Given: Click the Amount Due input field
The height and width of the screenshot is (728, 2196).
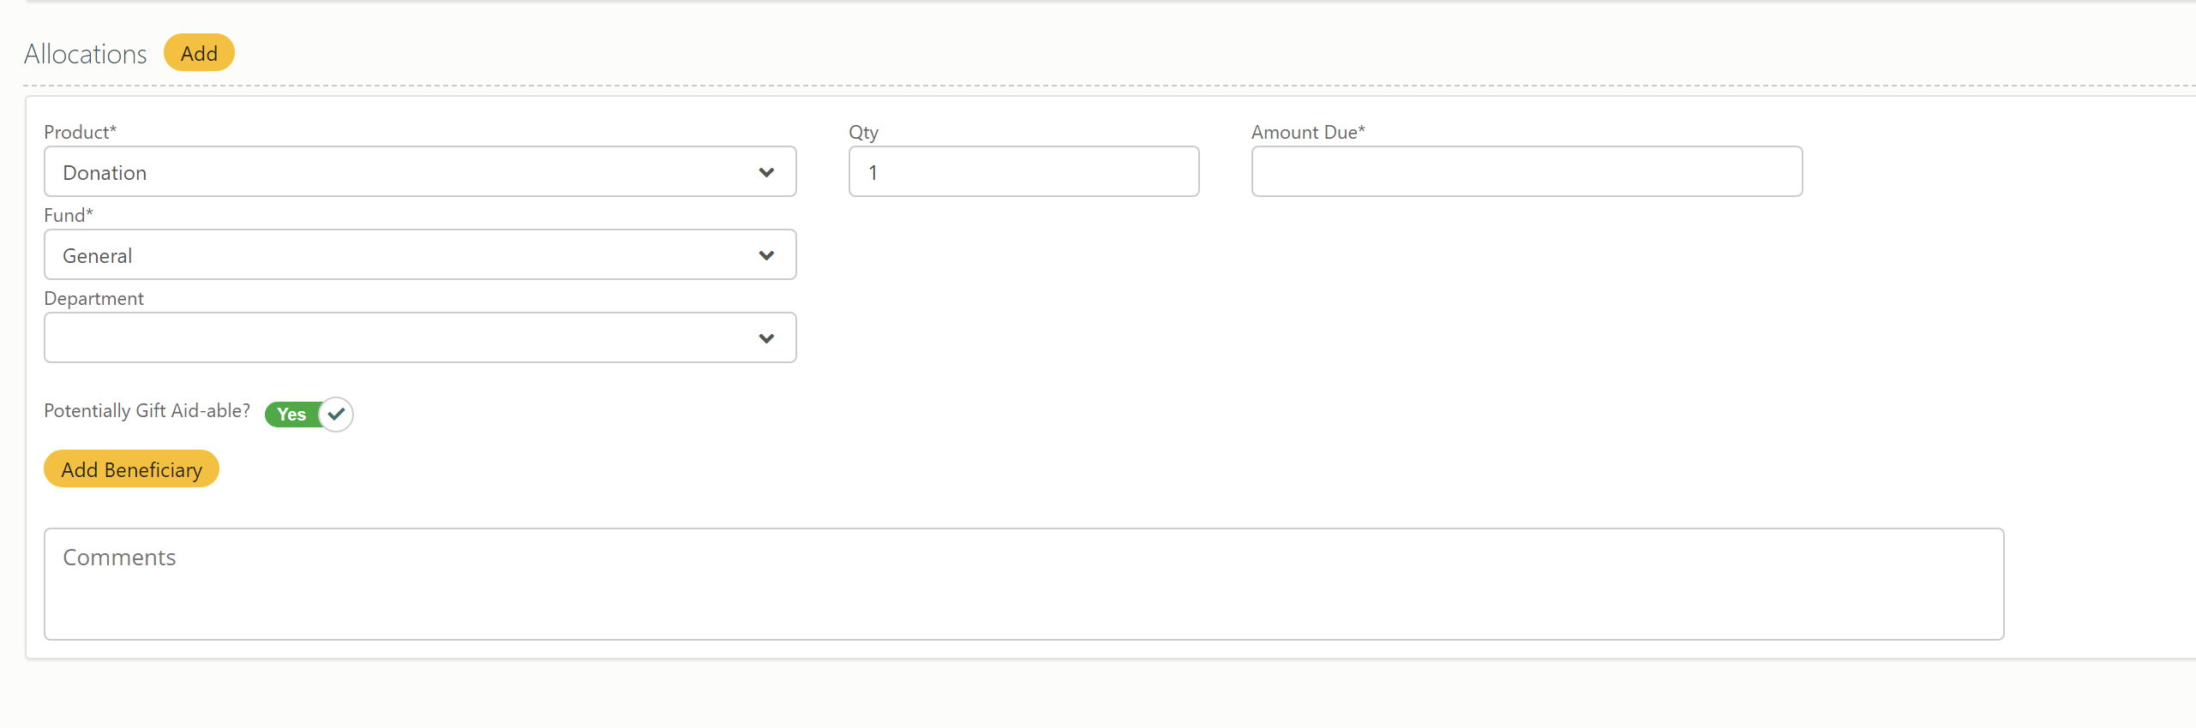Looking at the screenshot, I should [1527, 172].
